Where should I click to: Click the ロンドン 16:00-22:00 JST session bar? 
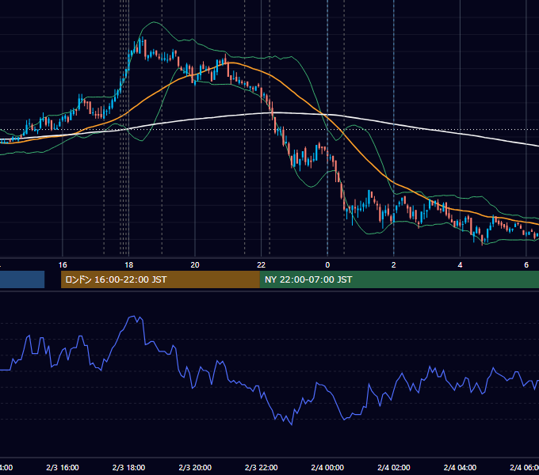(160, 279)
